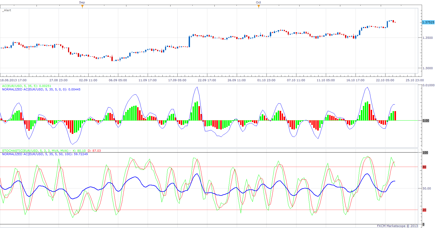Click the 22.09 17:00 time axis label

coord(207,80)
